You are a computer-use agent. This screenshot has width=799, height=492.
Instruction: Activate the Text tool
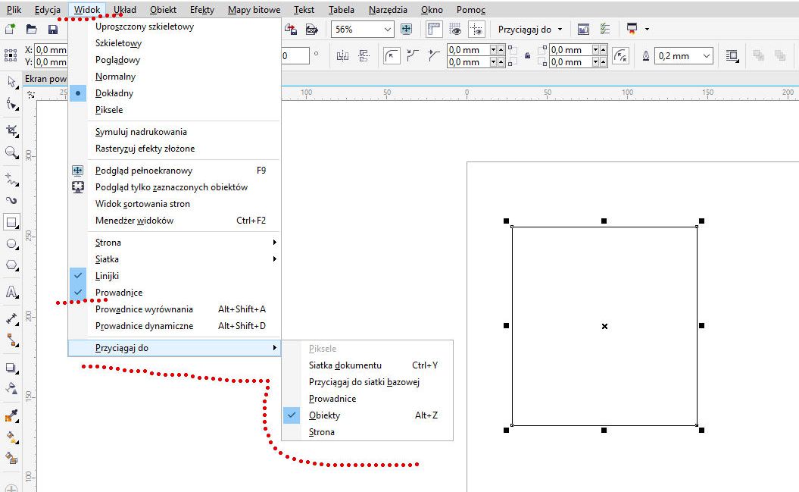(x=11, y=292)
